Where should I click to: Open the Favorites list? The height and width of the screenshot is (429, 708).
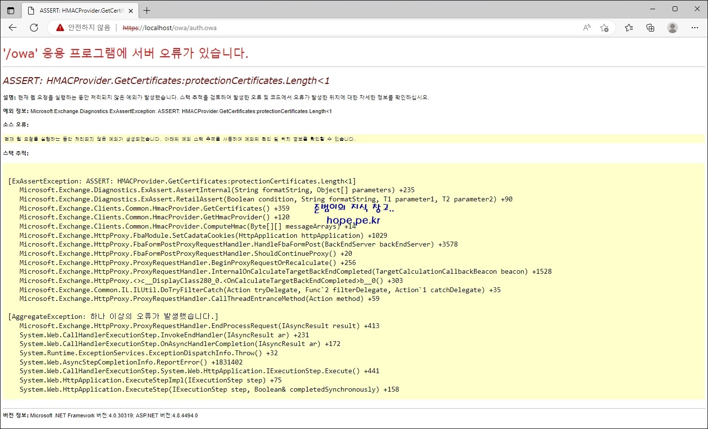[629, 28]
